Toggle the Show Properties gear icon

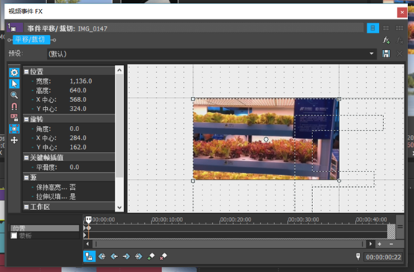click(x=14, y=72)
